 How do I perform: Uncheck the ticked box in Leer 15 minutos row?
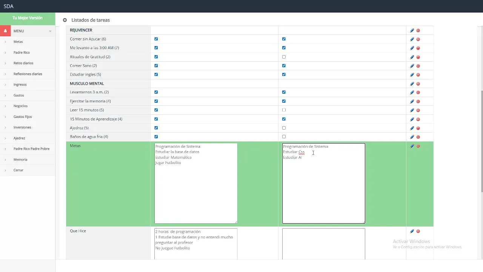click(156, 110)
